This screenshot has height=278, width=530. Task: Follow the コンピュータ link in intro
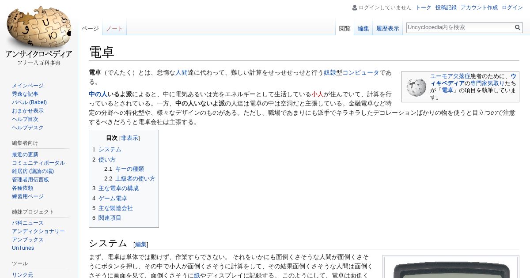click(361, 72)
